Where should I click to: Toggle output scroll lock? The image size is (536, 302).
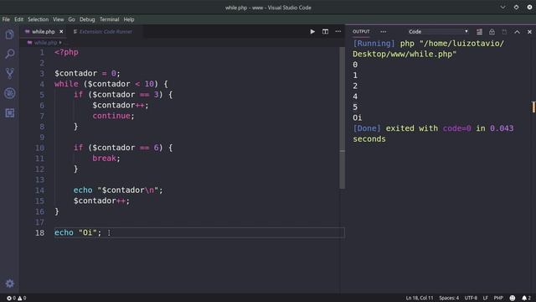point(492,32)
